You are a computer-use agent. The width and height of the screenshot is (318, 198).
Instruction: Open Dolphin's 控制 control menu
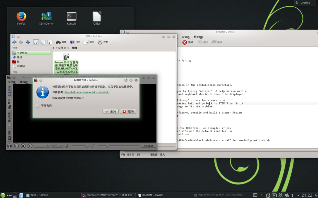[x=103, y=42]
